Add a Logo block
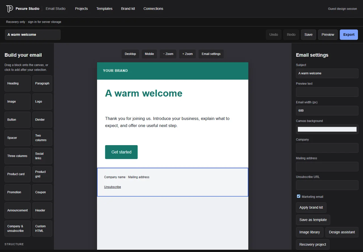This screenshot has height=252, width=363. click(x=42, y=101)
